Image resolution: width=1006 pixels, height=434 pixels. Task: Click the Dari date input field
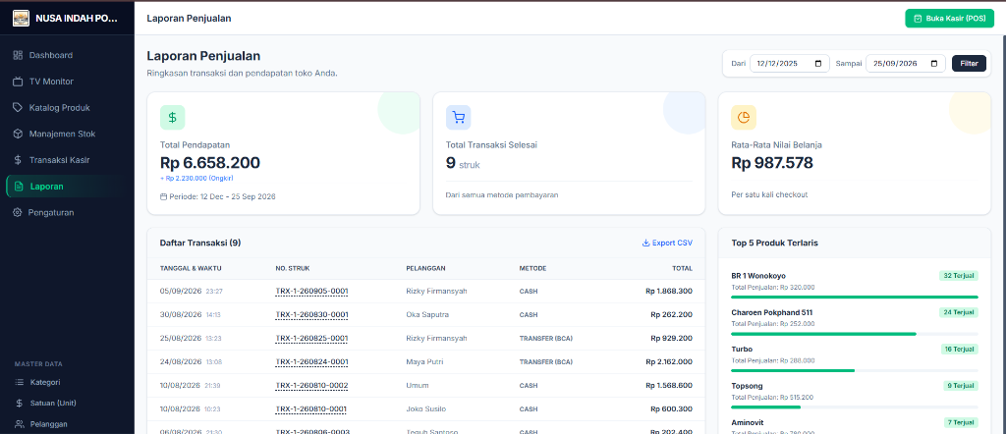(789, 64)
